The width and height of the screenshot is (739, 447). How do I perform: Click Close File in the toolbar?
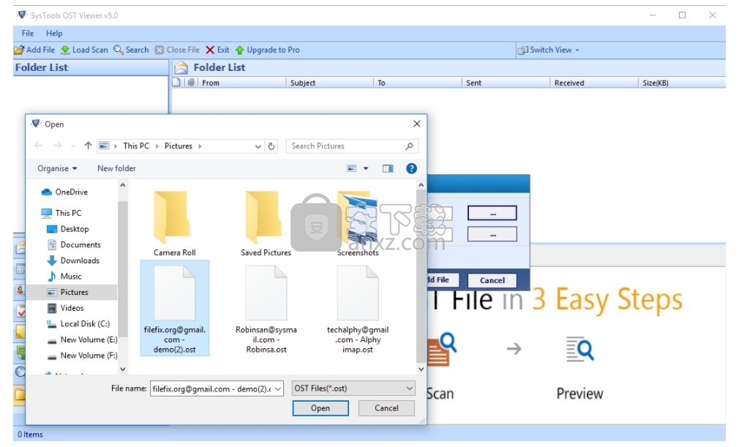tap(178, 50)
